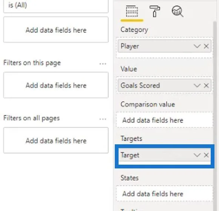The height and width of the screenshot is (211, 219).
Task: Click the visualizations pane vertical scrollbar
Action: click(215, 116)
